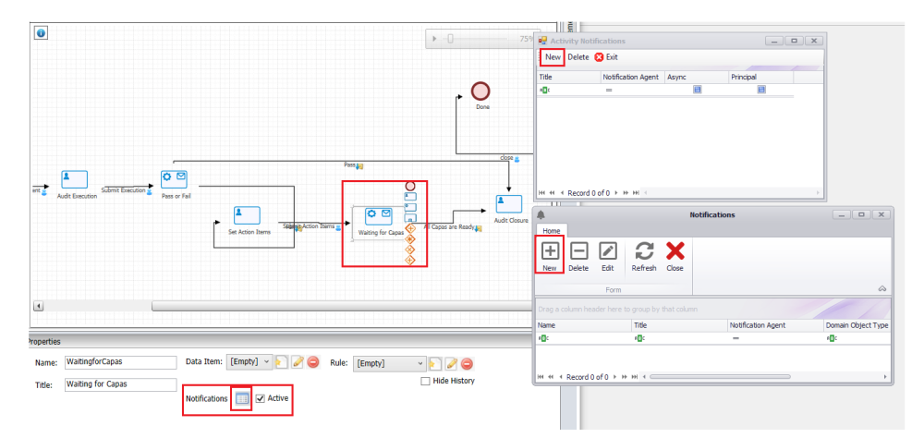Viewport: 924px width, 438px height.
Task: Click the Title input field in Properties
Action: [121, 384]
